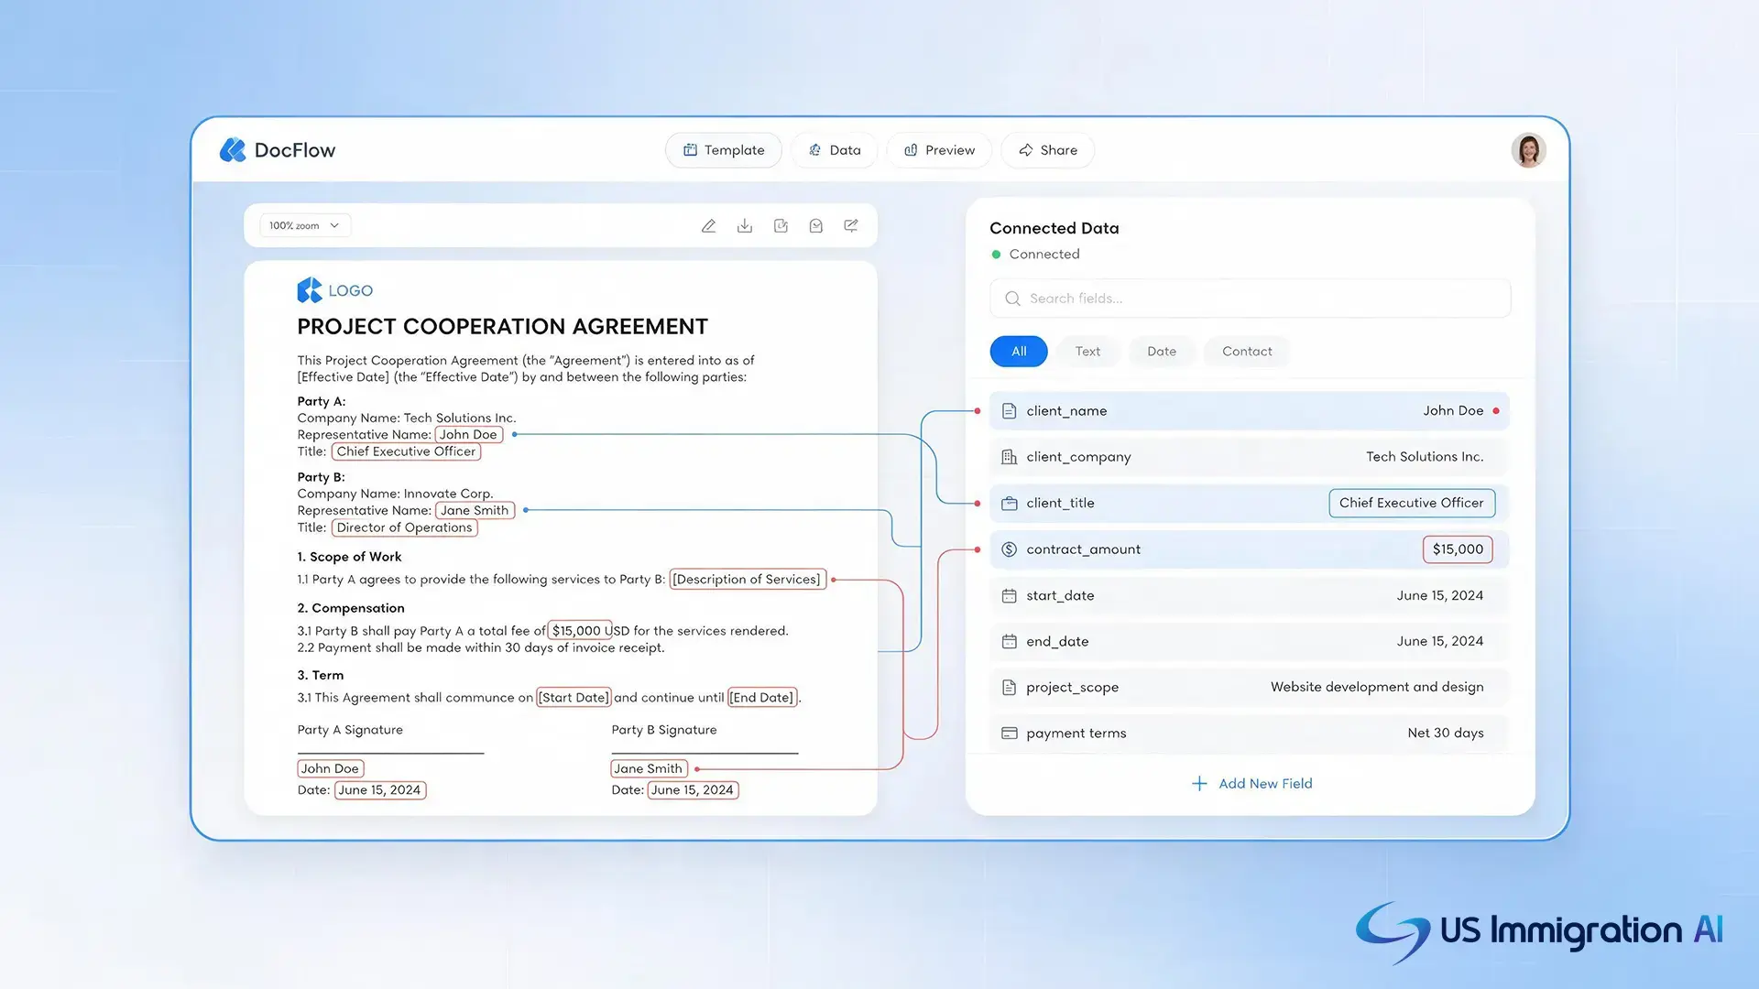Click the LOGO placeholder in the document

pos(335,290)
